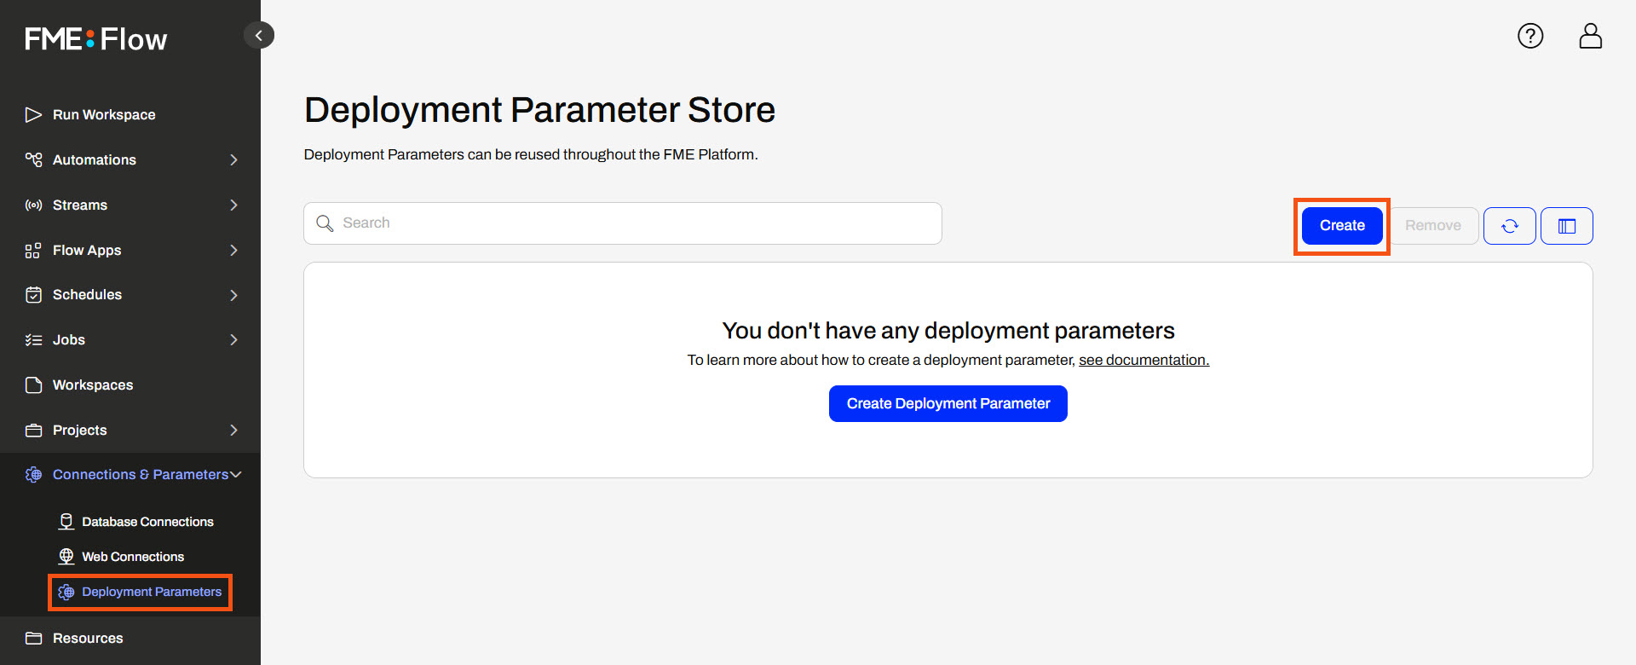
Task: Open the Resources sidebar item
Action: (x=88, y=638)
